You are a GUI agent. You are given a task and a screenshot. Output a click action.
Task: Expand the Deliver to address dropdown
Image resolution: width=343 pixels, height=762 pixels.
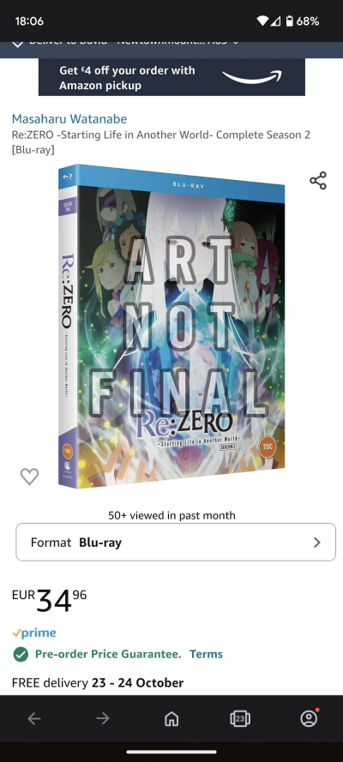point(236,43)
